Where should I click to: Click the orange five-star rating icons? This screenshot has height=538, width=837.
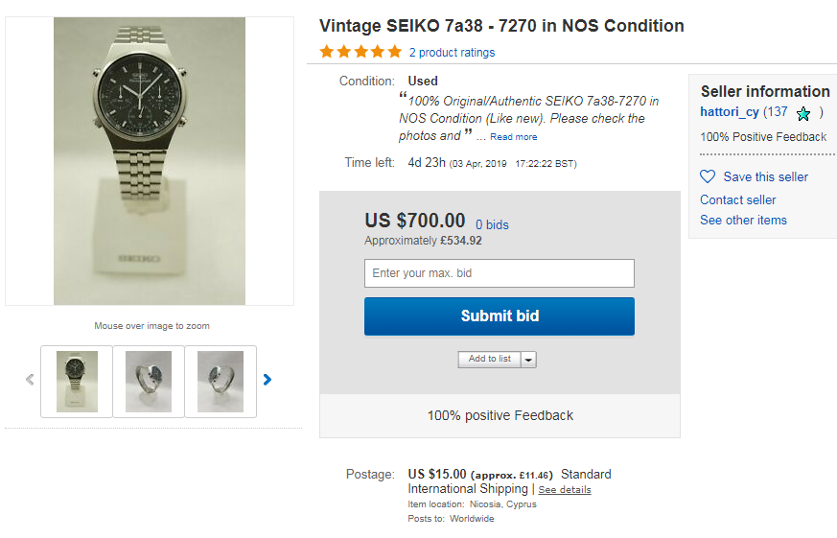[x=360, y=52]
